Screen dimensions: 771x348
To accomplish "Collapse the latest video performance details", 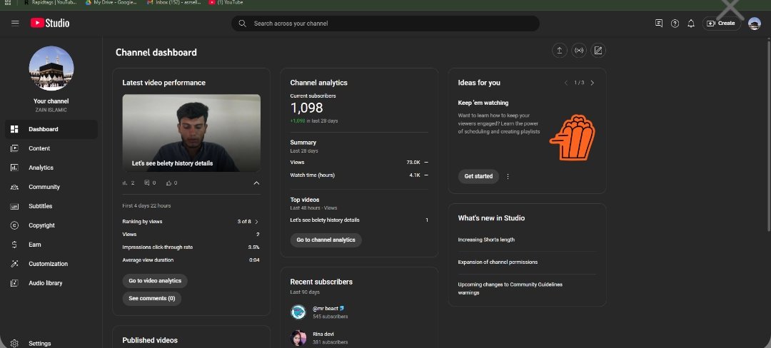I will (256, 183).
